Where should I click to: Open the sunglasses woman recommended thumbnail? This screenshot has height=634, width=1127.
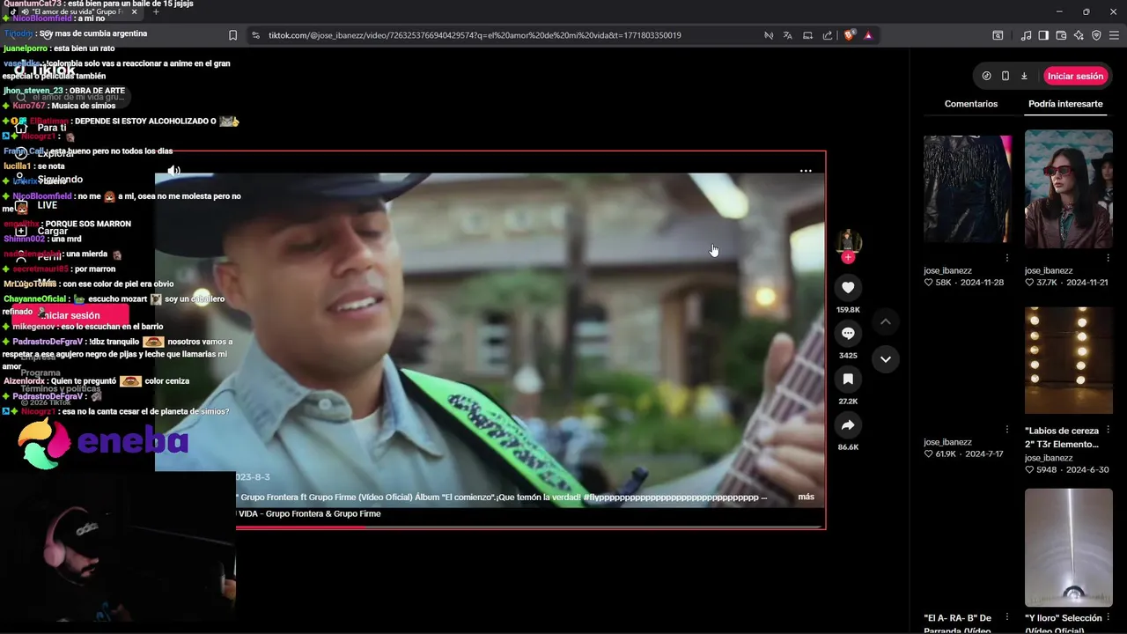pos(1069,188)
